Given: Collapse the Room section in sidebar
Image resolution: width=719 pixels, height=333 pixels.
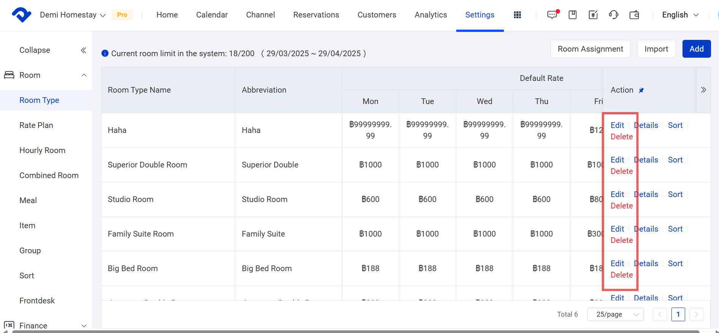Looking at the screenshot, I should click(84, 75).
